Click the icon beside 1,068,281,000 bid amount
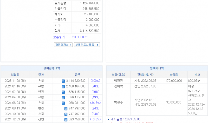This screenshot has width=208, height=123. [63, 103]
